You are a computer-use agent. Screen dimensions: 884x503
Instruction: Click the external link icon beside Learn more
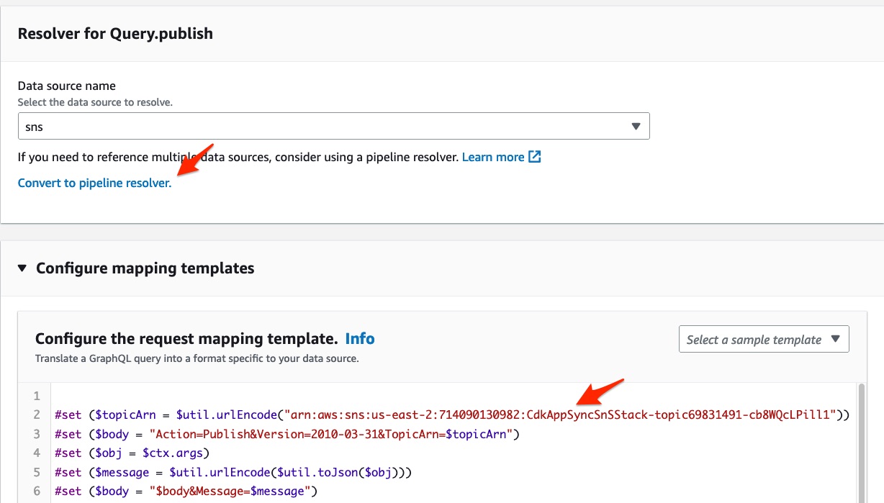point(535,157)
